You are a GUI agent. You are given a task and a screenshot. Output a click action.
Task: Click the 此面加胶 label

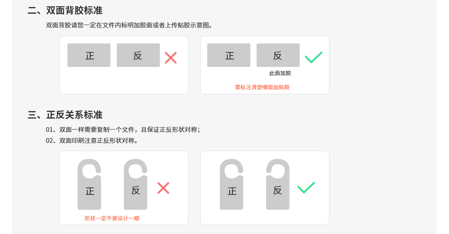280,73
